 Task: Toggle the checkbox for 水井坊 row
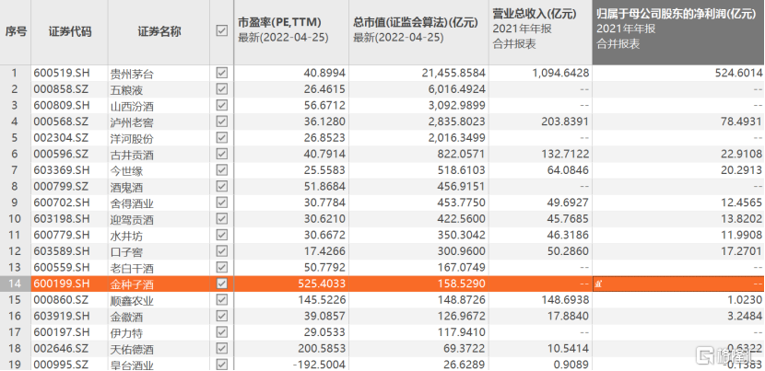pyautogui.click(x=221, y=235)
